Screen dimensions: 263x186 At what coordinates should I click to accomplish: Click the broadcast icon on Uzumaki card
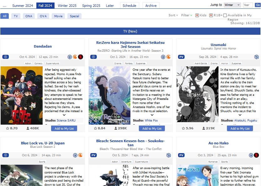click(256, 57)
